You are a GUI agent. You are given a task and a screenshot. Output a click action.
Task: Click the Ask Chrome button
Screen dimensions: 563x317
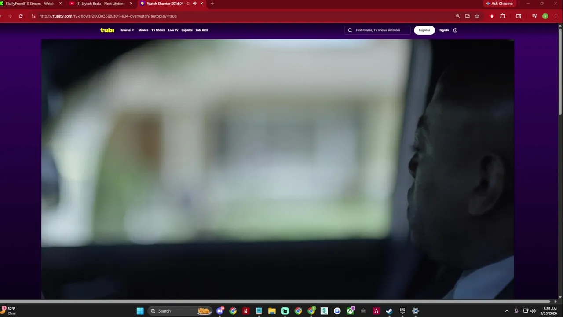click(x=499, y=4)
